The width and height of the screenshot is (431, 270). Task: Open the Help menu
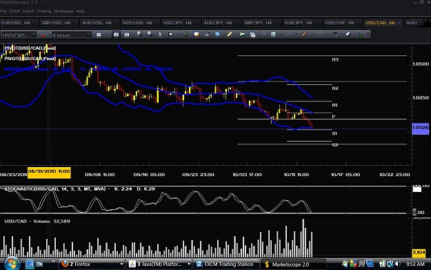coord(80,11)
